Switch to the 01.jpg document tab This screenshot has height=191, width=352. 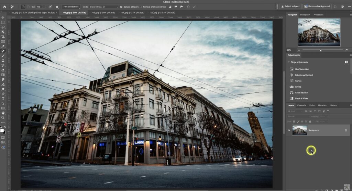click(34, 13)
